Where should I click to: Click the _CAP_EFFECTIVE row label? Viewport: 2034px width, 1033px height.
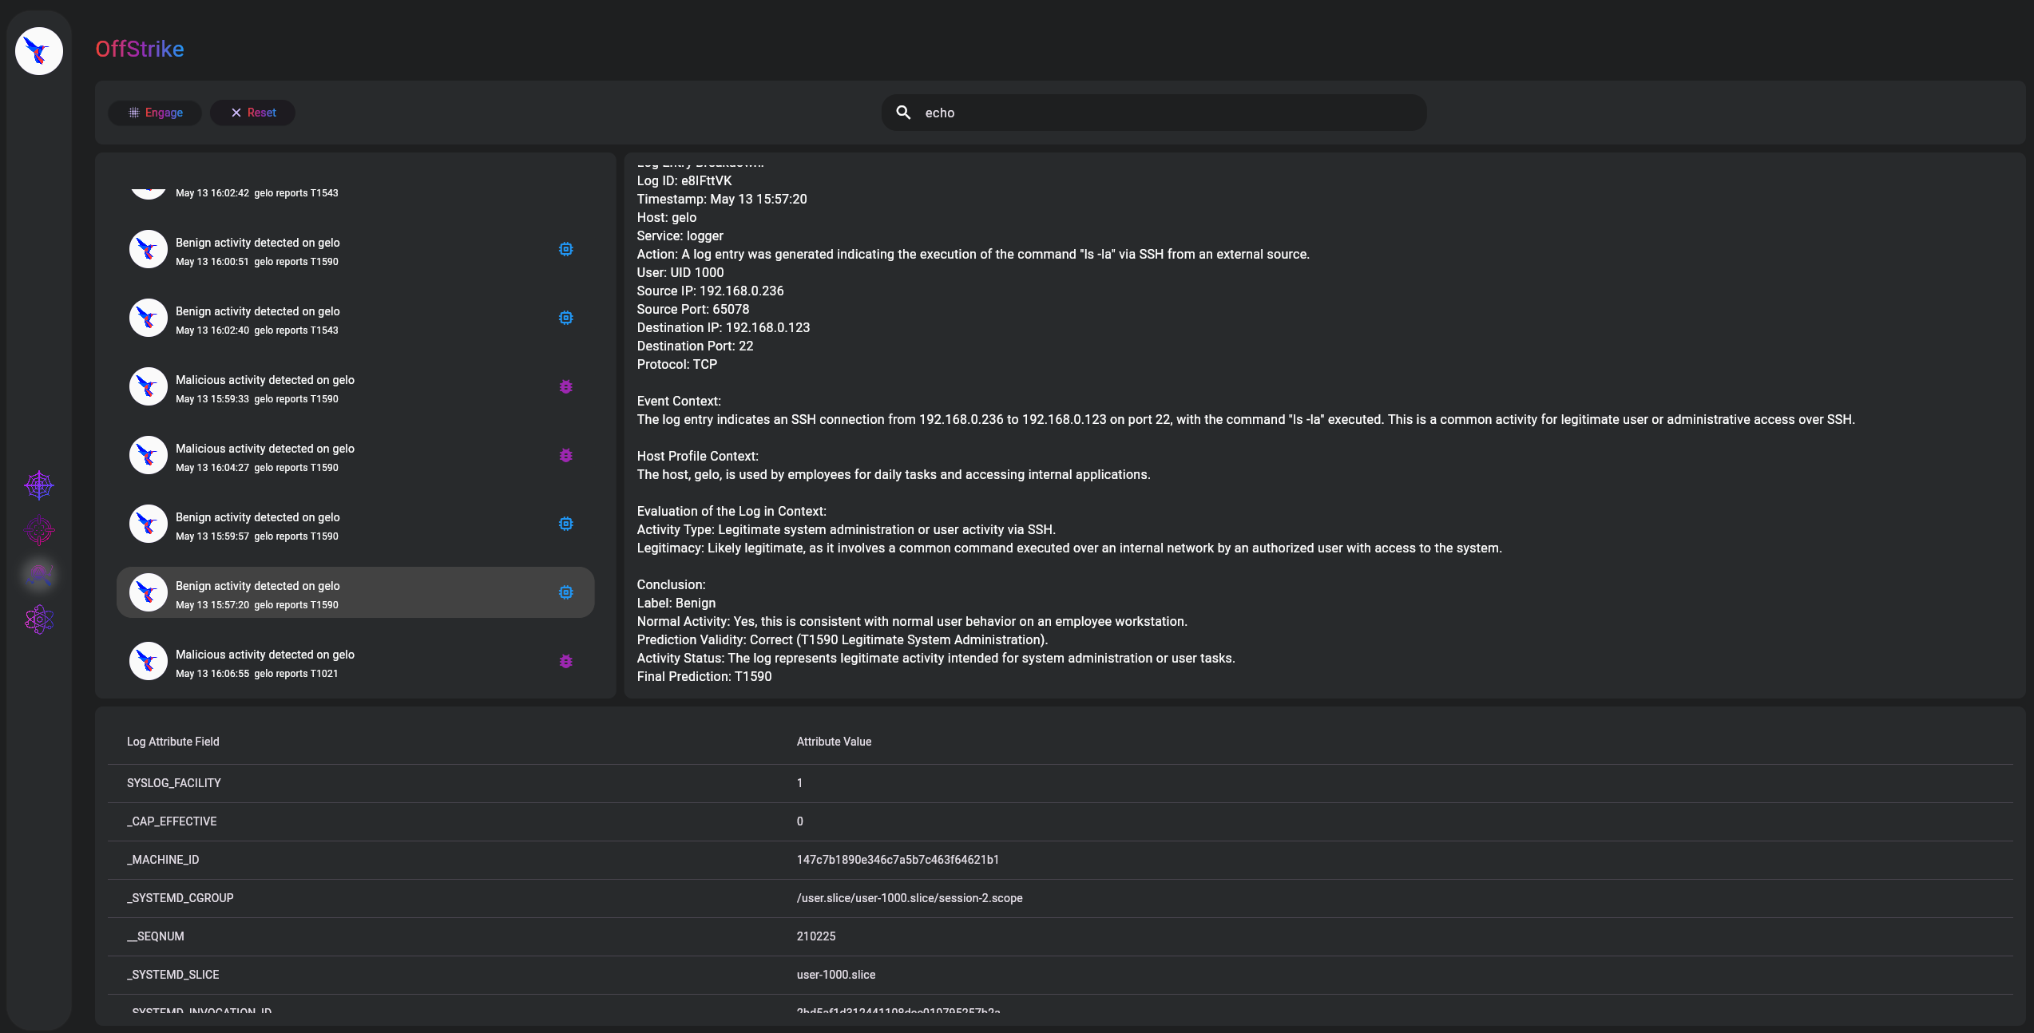pyautogui.click(x=172, y=821)
